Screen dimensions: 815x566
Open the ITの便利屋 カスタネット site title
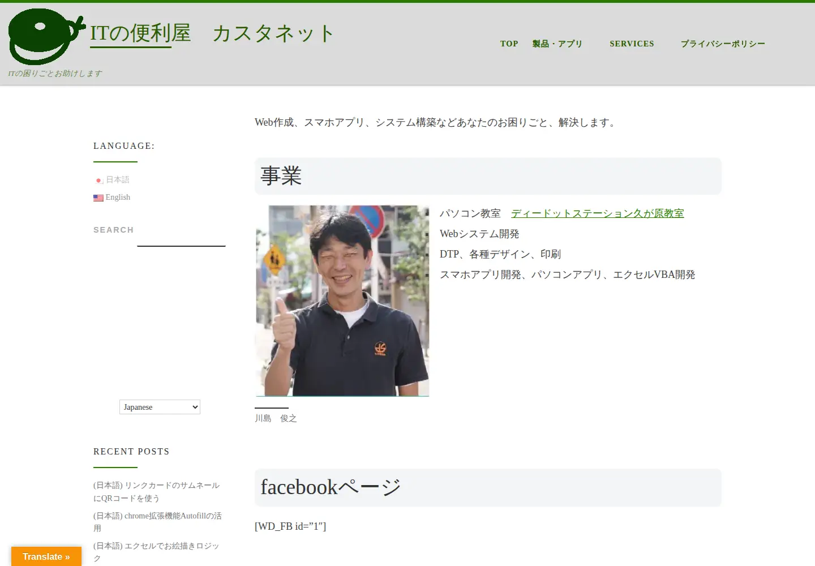[x=212, y=34]
